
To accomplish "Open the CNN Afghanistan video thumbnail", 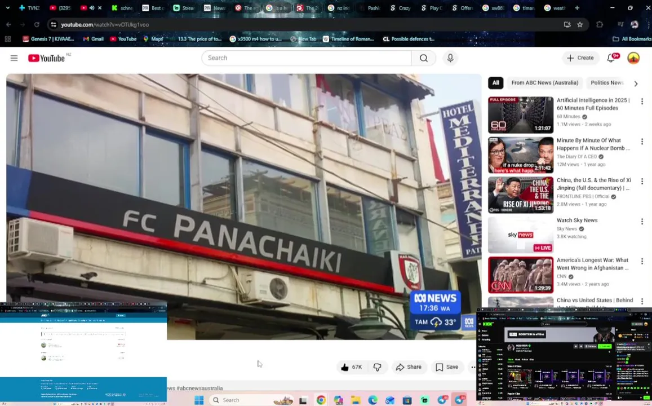I will 521,275.
